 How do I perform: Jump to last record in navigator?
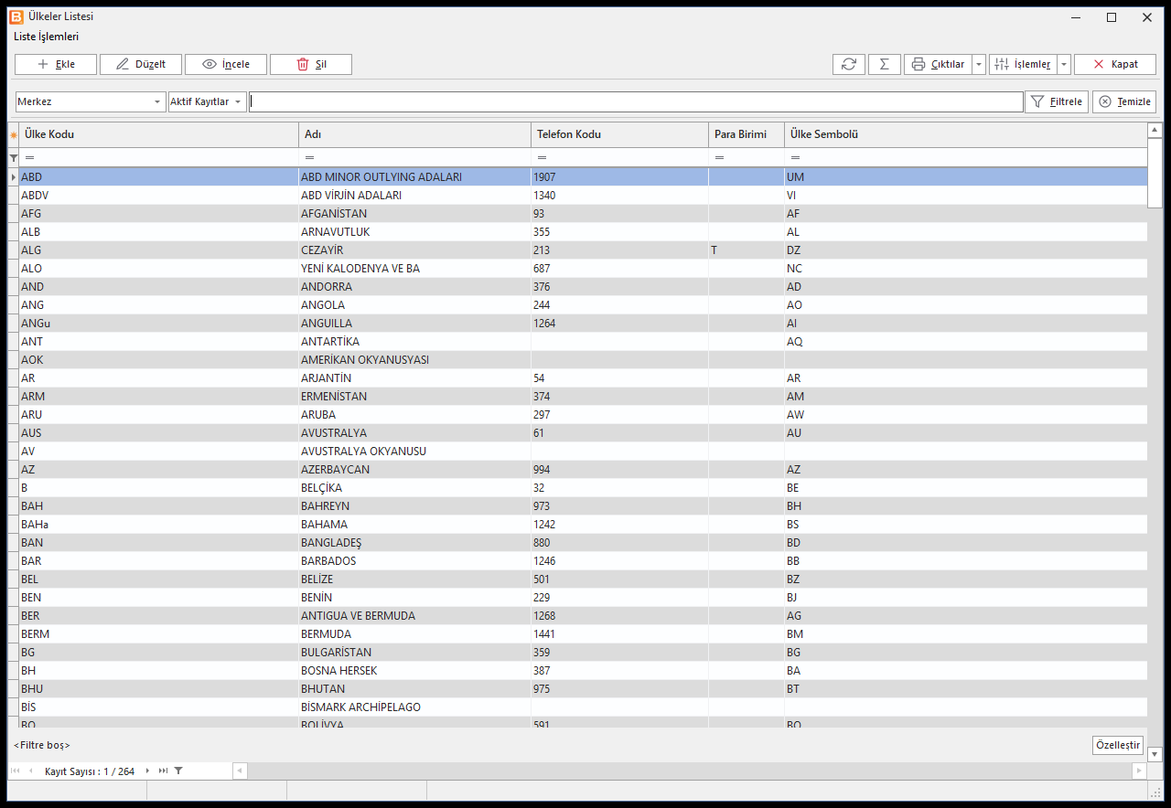click(163, 771)
